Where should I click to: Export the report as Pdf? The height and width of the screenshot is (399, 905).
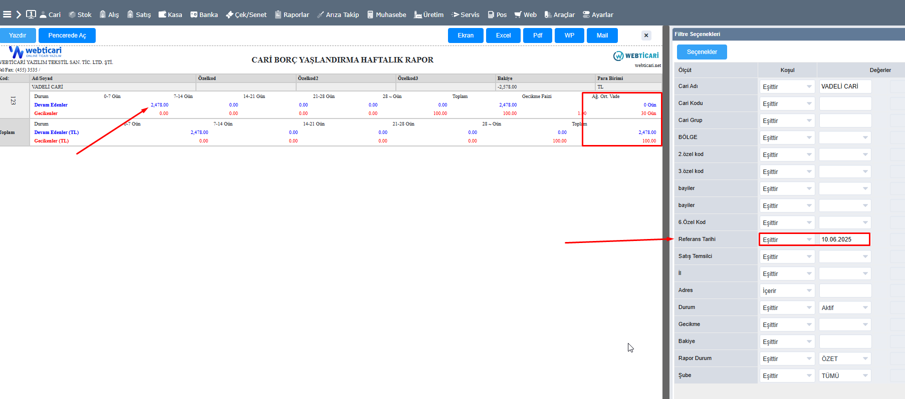click(x=538, y=35)
